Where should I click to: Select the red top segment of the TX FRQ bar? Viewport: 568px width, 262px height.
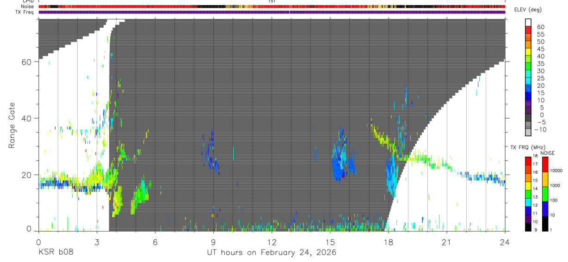coord(528,161)
